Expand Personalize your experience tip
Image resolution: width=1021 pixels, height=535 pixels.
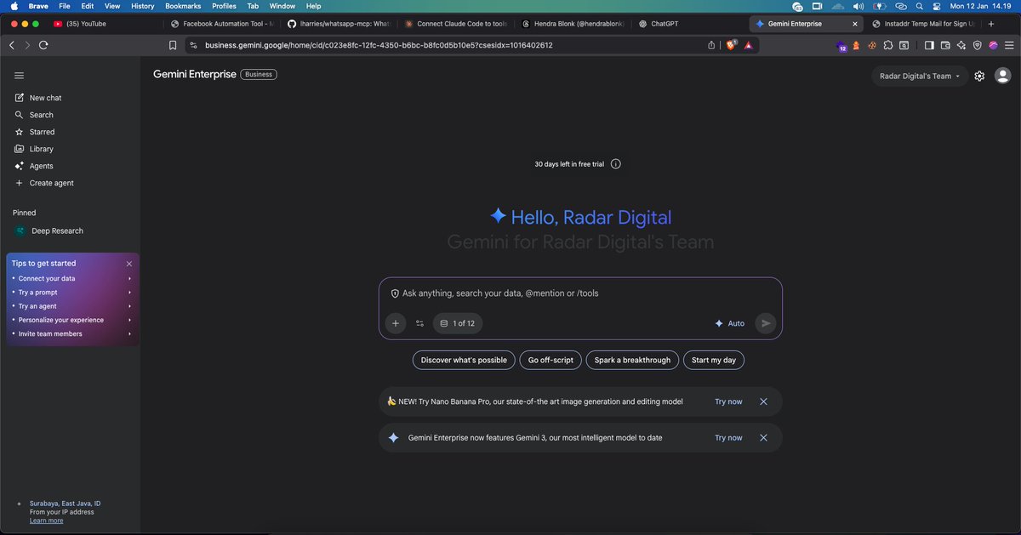tap(72, 320)
